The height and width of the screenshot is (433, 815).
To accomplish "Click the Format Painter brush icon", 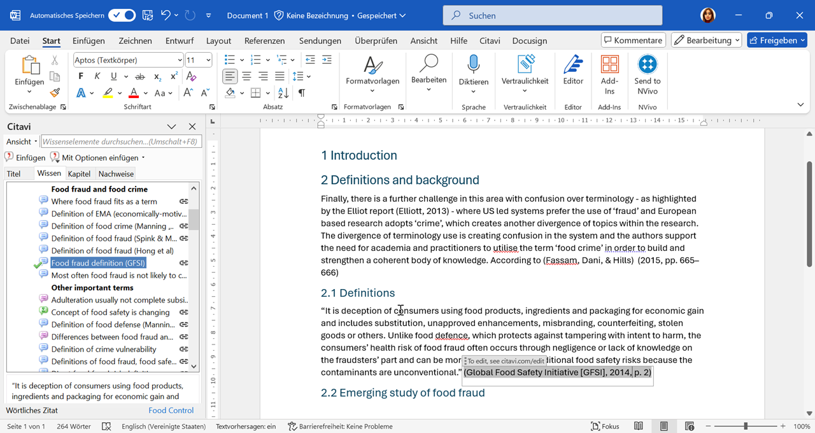I will coord(55,93).
